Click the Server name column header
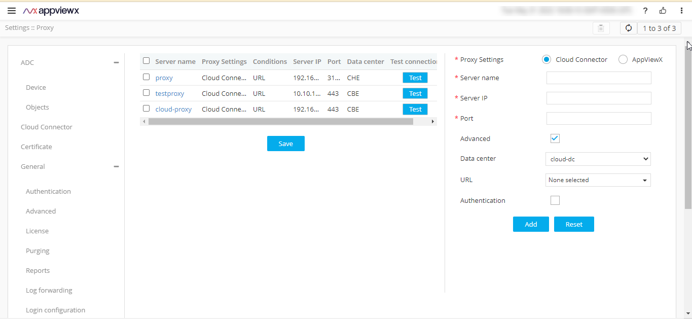The image size is (692, 319). pyautogui.click(x=175, y=61)
